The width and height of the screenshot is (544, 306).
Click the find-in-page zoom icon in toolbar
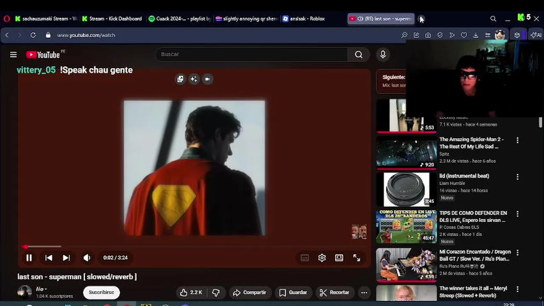tap(404, 35)
